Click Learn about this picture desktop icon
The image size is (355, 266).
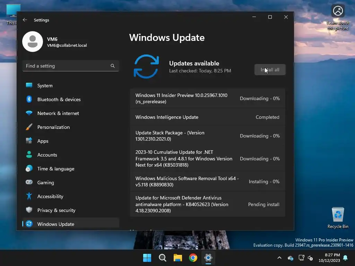pos(338,18)
